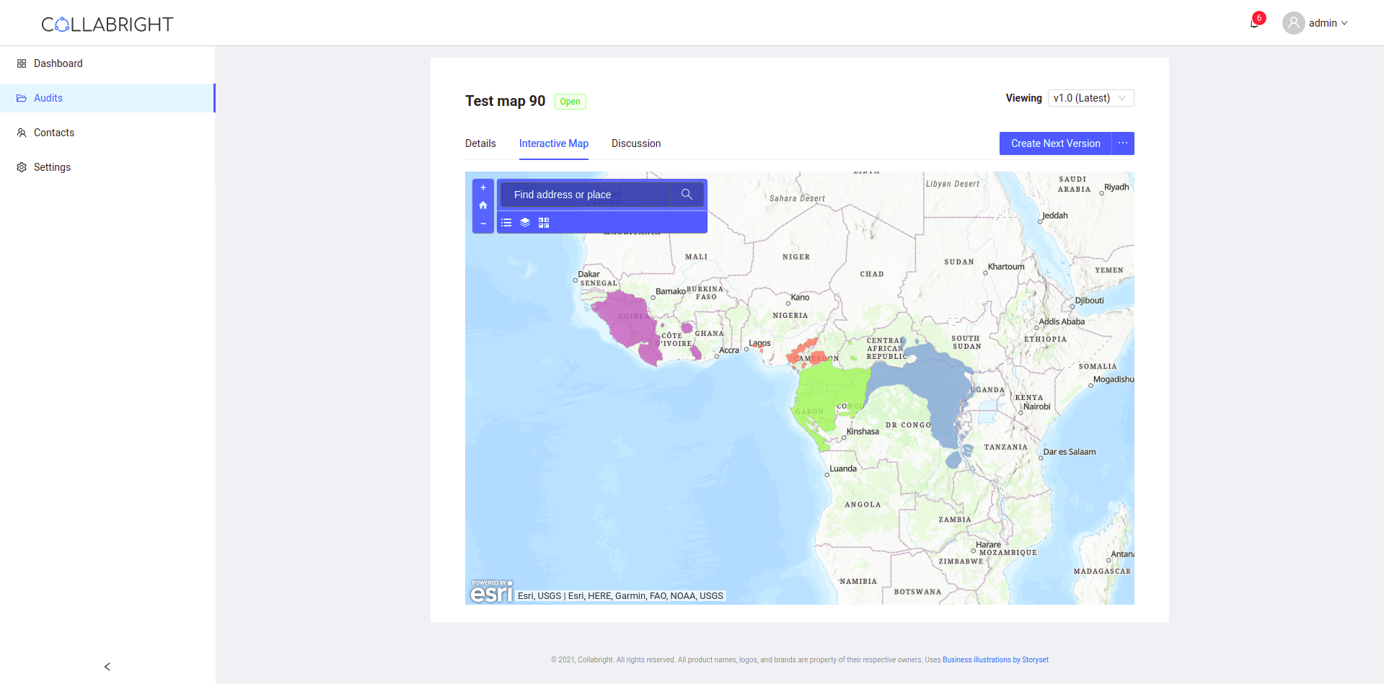Viewport: 1384px width, 684px height.
Task: Click the Dashboard grid icon
Action: [22, 63]
